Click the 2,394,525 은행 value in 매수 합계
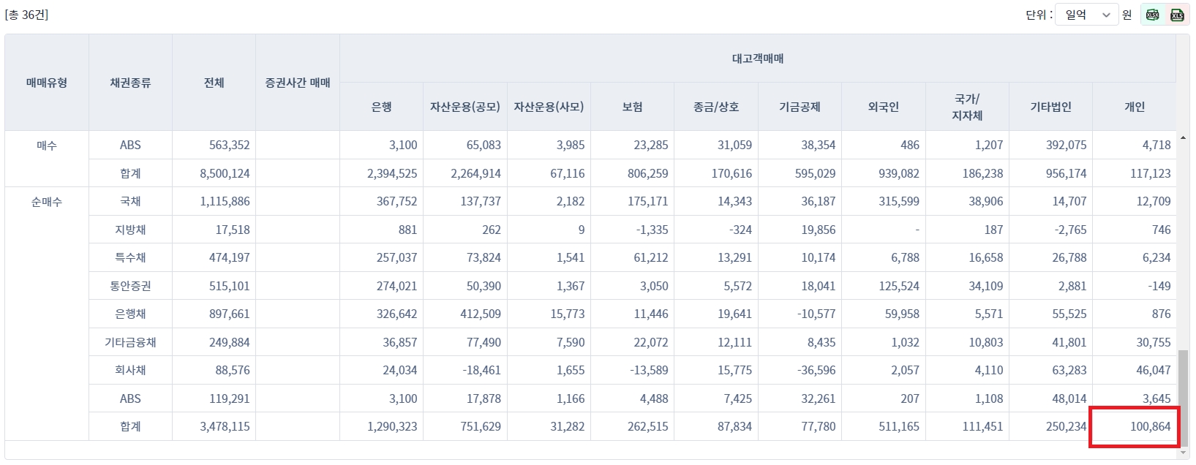The image size is (1196, 465). pos(392,173)
